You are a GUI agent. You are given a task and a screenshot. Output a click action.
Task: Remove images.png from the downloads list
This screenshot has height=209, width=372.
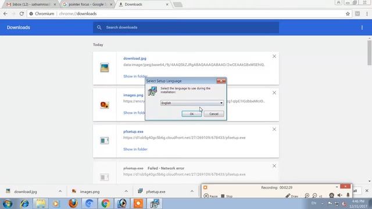274,93
